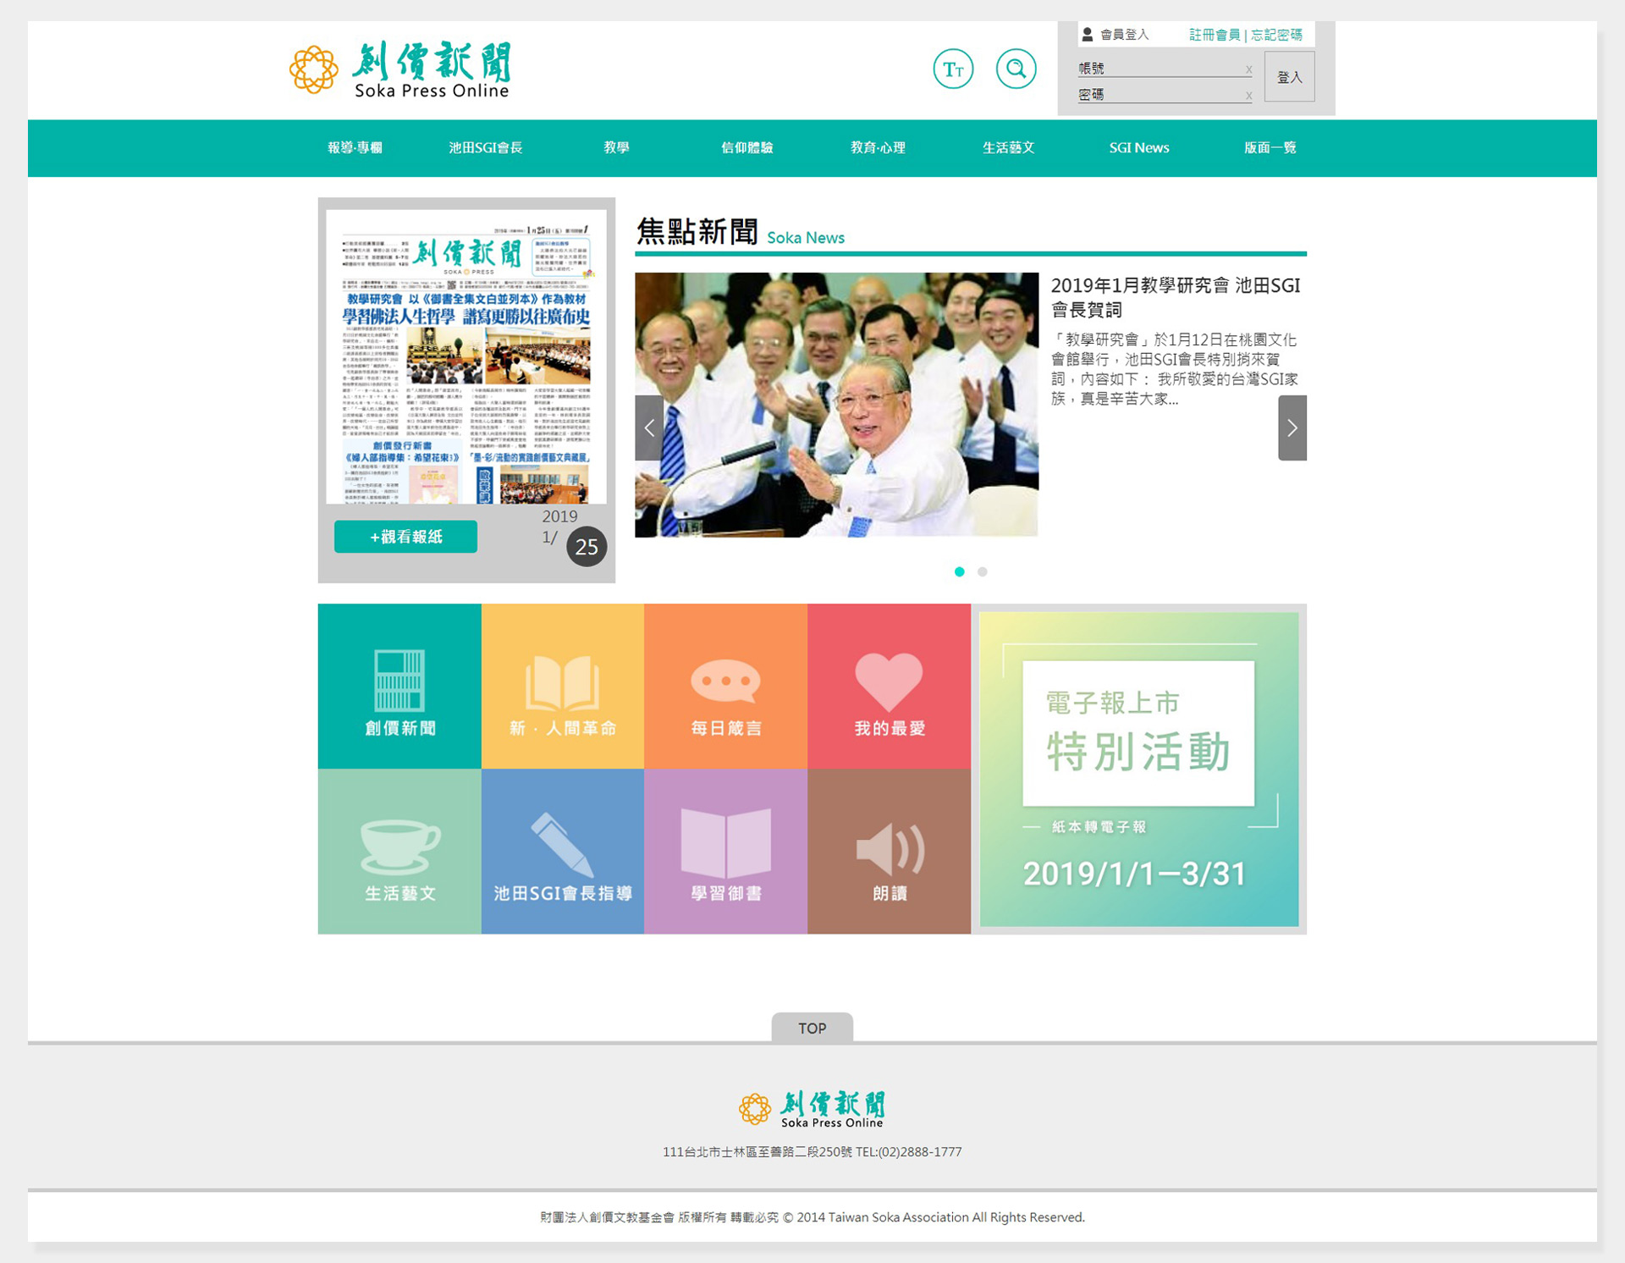
Task: Go to previous news slide arrow
Action: (x=649, y=427)
